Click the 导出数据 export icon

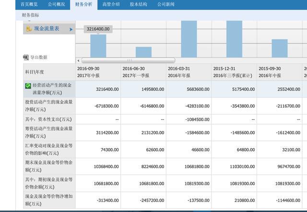click(x=26, y=58)
